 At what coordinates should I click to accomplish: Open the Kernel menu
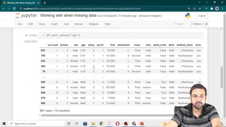click(78, 24)
